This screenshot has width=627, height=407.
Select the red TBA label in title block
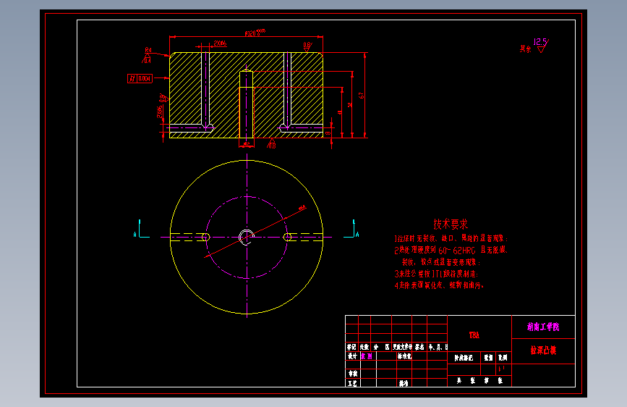[474, 335]
